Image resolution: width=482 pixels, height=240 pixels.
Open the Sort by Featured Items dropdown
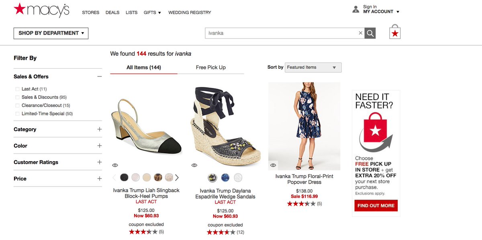[313, 68]
